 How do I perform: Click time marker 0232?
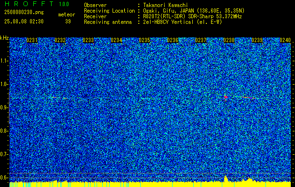point(60,40)
